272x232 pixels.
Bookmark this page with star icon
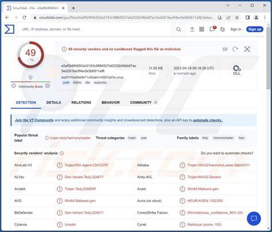(237, 18)
